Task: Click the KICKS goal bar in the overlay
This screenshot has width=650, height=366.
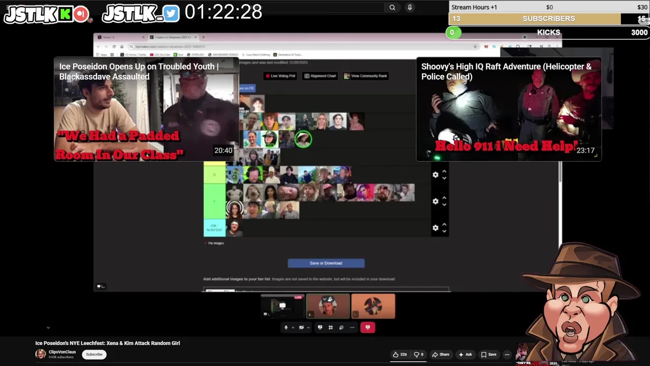Action: coord(548,32)
